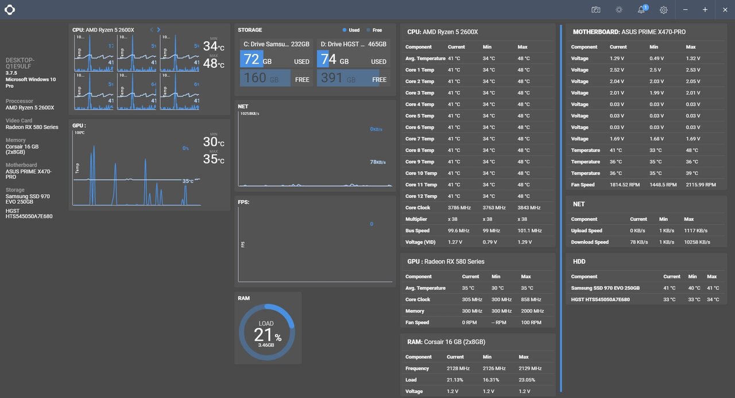Click the FPS: panel heading

pyautogui.click(x=243, y=202)
